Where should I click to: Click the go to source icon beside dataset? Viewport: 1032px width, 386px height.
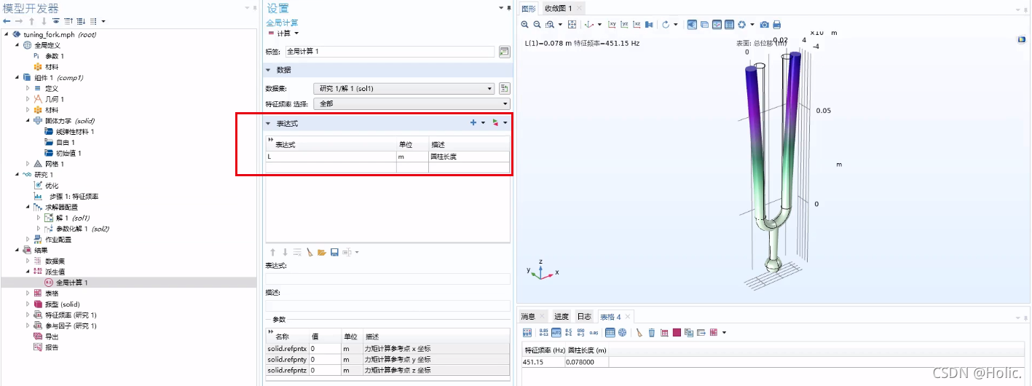pyautogui.click(x=504, y=89)
